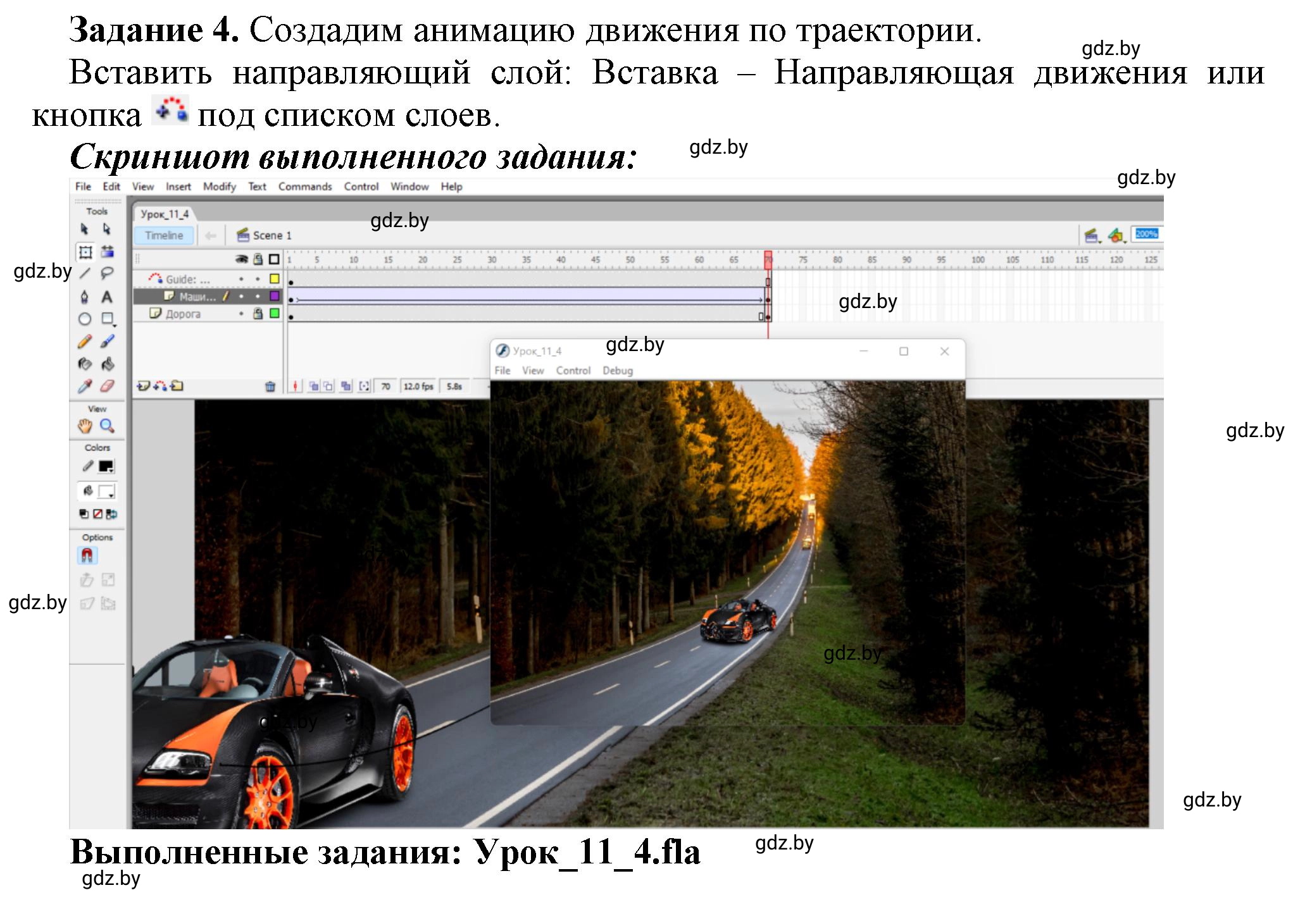Select the Zoom magnifier tool
This screenshot has height=902, width=1305.
click(x=108, y=426)
